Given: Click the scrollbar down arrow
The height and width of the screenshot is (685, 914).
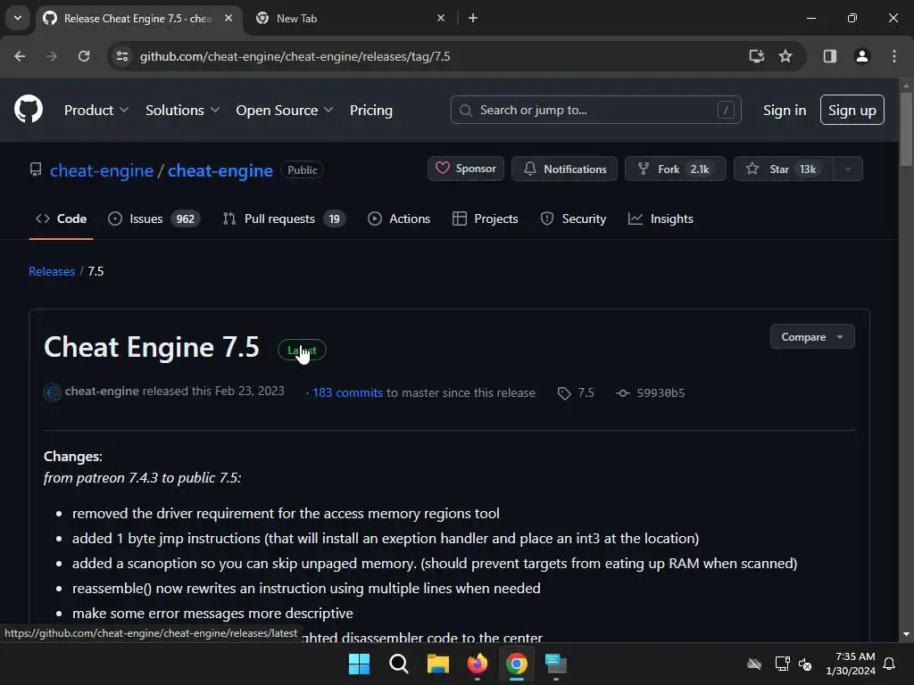Looking at the screenshot, I should [x=906, y=634].
